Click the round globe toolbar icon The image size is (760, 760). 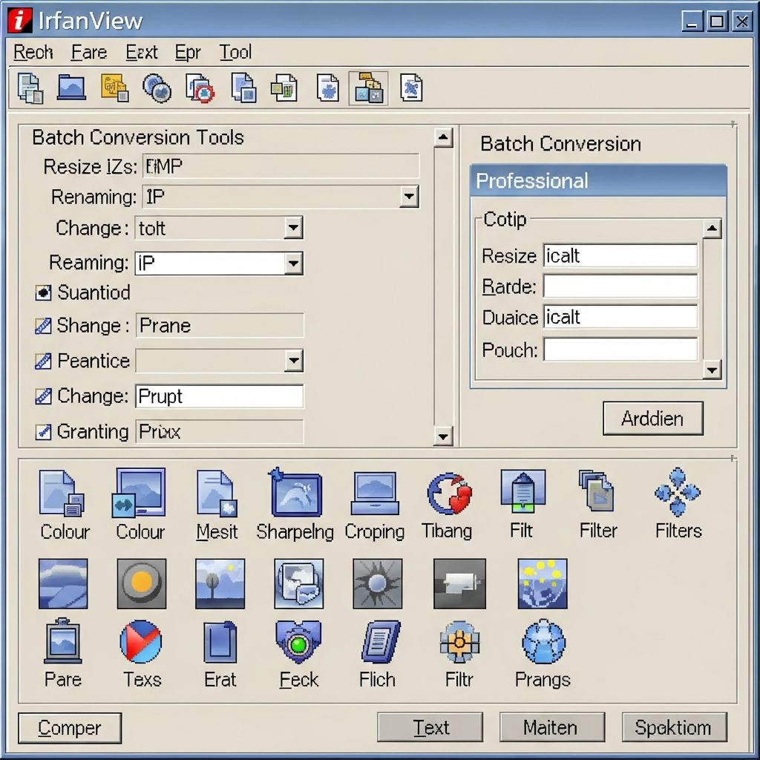157,88
